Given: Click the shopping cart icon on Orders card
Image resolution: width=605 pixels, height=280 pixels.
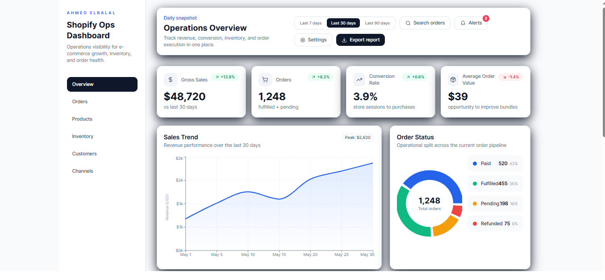Looking at the screenshot, I should coord(265,80).
